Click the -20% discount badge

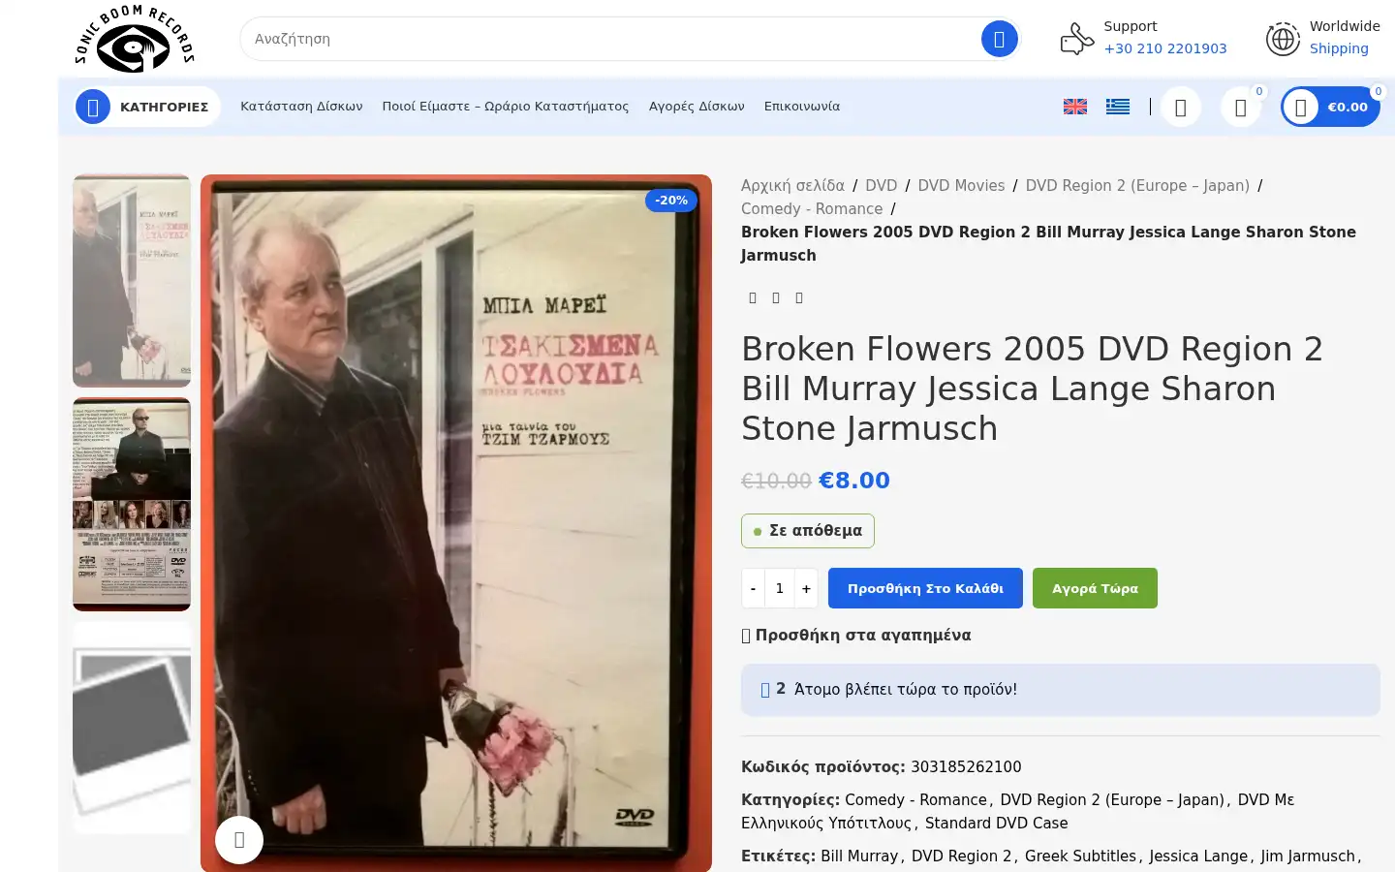click(x=671, y=201)
